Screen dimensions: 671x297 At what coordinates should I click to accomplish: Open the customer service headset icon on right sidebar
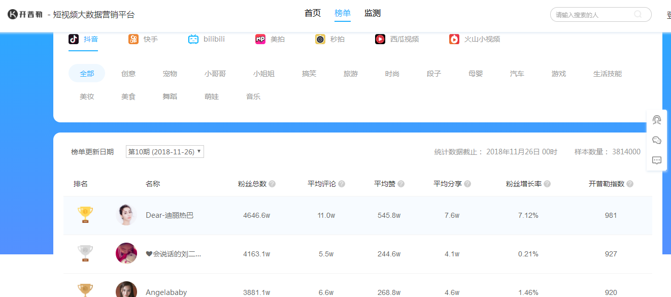pyautogui.click(x=657, y=120)
